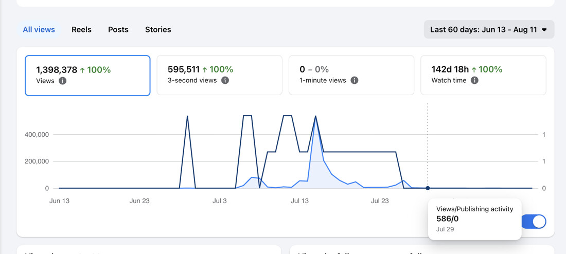Click the Jul 29 data point on the chart
566x254 pixels.
click(x=428, y=188)
